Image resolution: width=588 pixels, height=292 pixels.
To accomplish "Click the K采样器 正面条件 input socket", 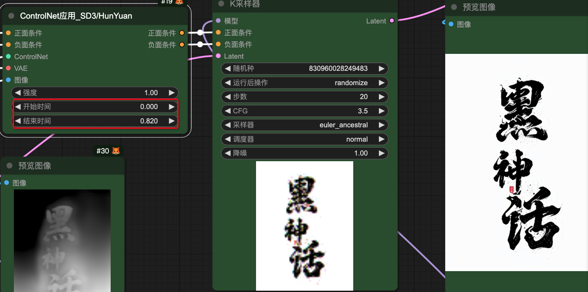I will coord(218,33).
